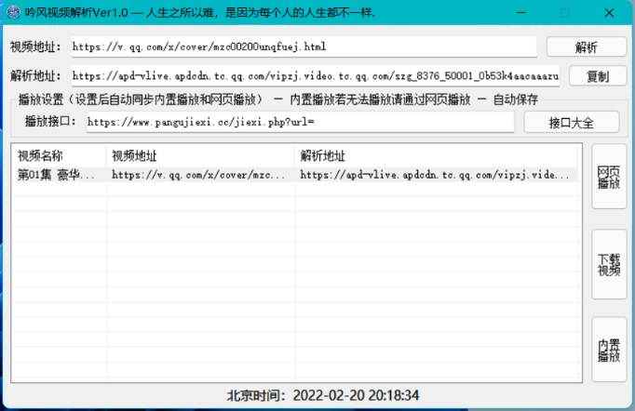Start 网页播放 web playback
This screenshot has width=635, height=411.
609,177
